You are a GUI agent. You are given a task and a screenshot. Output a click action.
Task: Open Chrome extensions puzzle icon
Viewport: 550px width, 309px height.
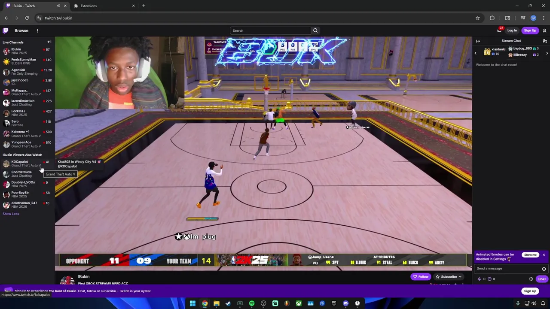[x=492, y=18]
